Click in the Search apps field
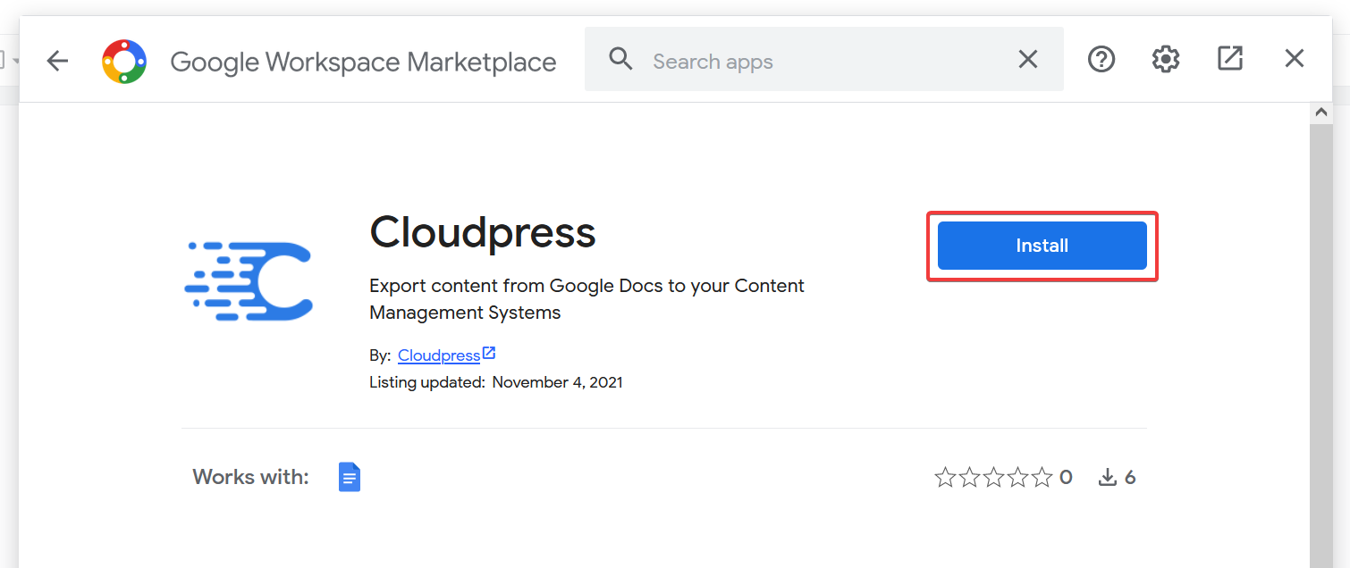Image resolution: width=1350 pixels, height=568 pixels. coord(823,62)
